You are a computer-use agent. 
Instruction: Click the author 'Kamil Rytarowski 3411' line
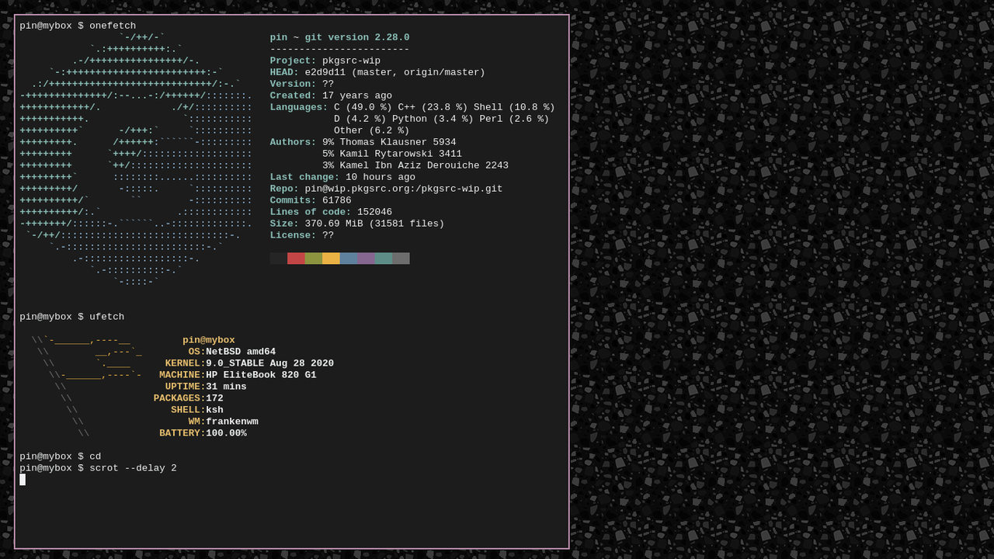[392, 154]
